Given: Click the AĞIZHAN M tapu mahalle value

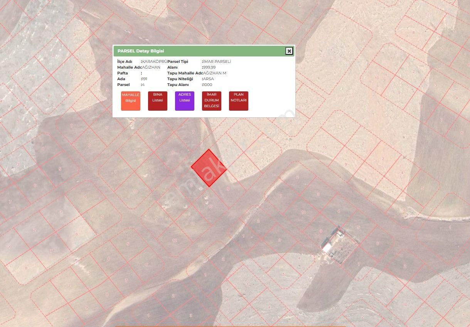Looking at the screenshot, I should (215, 73).
